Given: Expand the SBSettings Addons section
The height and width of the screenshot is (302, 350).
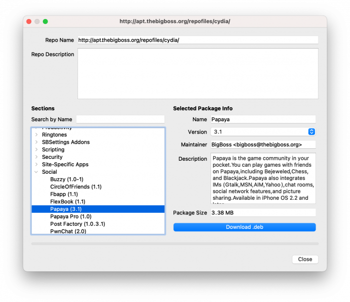Looking at the screenshot, I should tap(36, 142).
